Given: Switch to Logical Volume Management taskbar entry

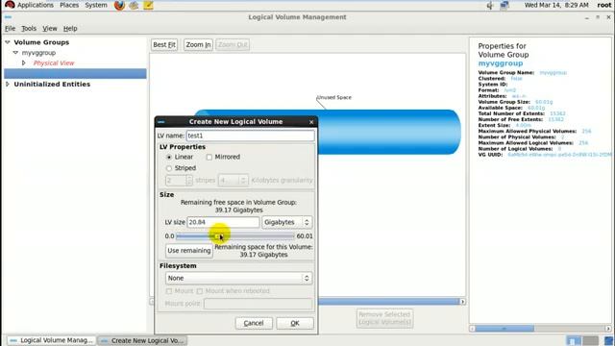Looking at the screenshot, I should click(x=51, y=340).
